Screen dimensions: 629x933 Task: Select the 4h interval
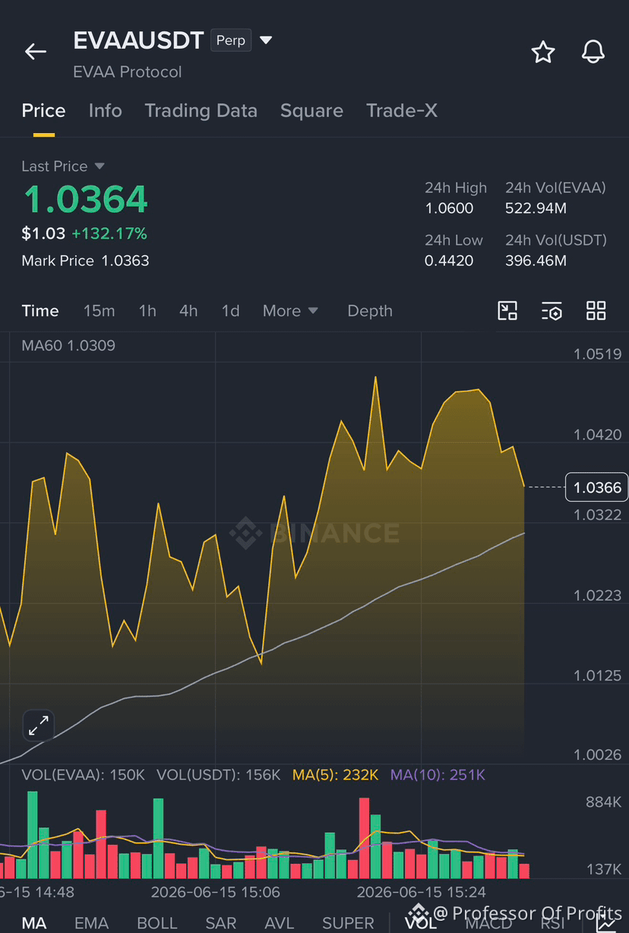point(188,311)
